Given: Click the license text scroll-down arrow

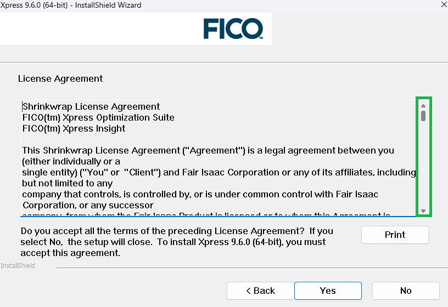Looking at the screenshot, I should [x=423, y=211].
